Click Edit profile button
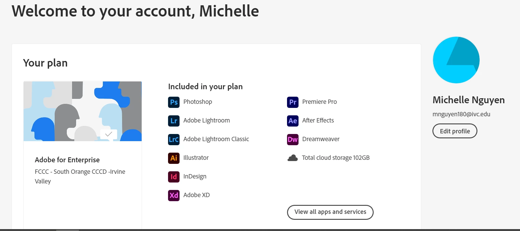Image resolution: width=520 pixels, height=231 pixels. [455, 131]
